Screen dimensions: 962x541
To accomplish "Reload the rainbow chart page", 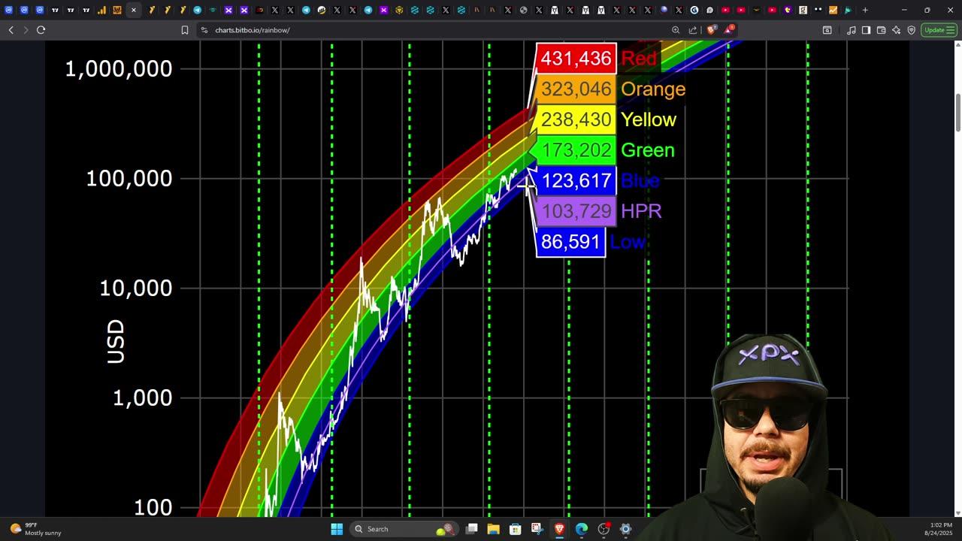I will (41, 30).
